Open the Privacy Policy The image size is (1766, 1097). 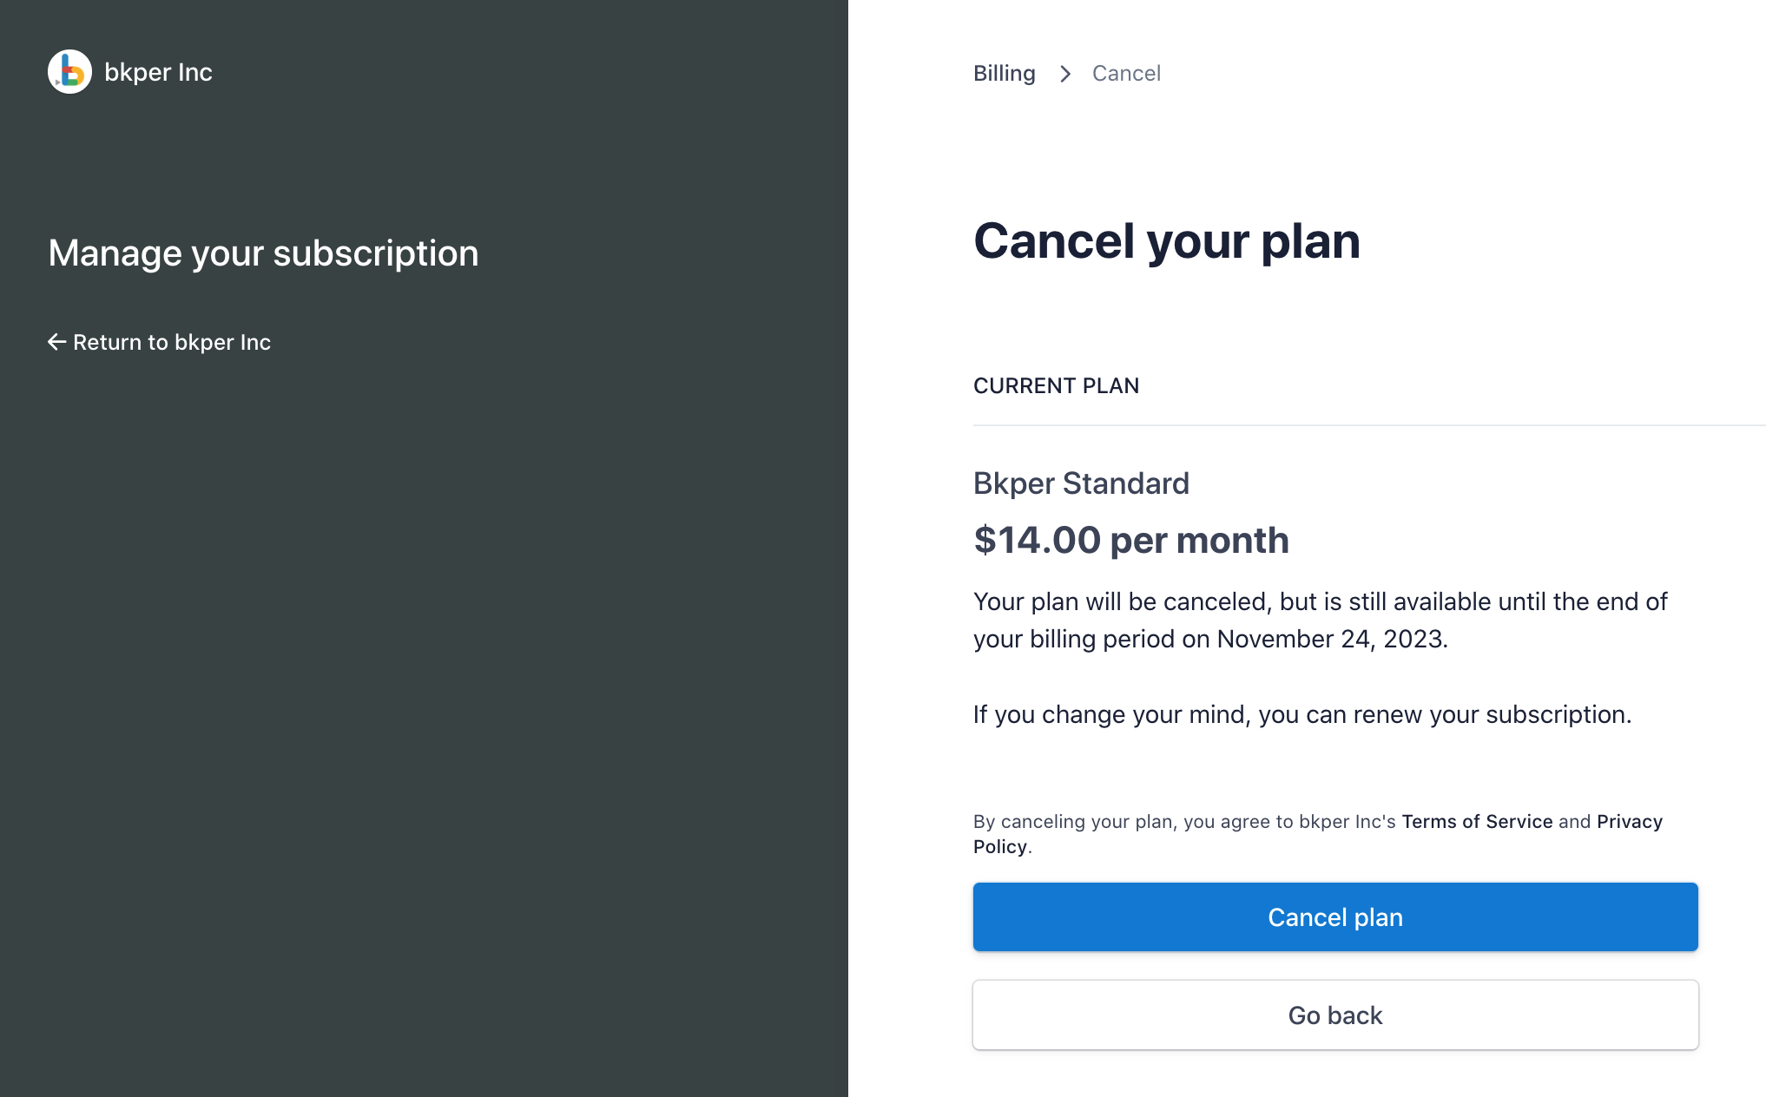[1629, 821]
